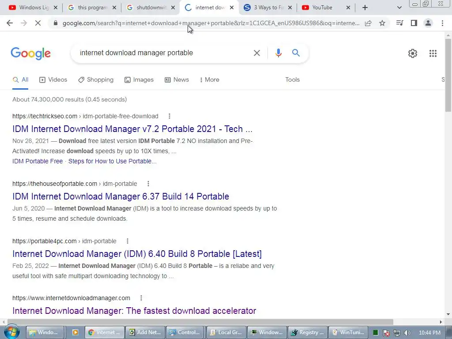Image resolution: width=452 pixels, height=339 pixels.
Task: Show Videos search results
Action: 53,80
